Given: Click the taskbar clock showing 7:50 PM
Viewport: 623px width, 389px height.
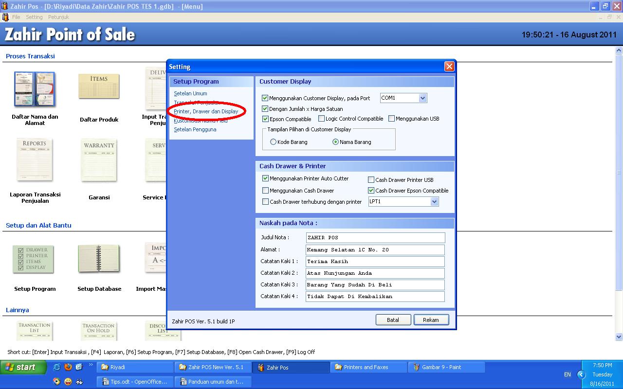Looking at the screenshot, I should click(x=603, y=365).
